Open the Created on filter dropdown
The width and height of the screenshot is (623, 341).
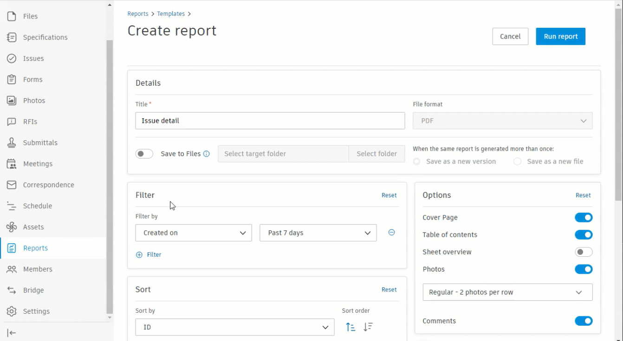(x=194, y=233)
